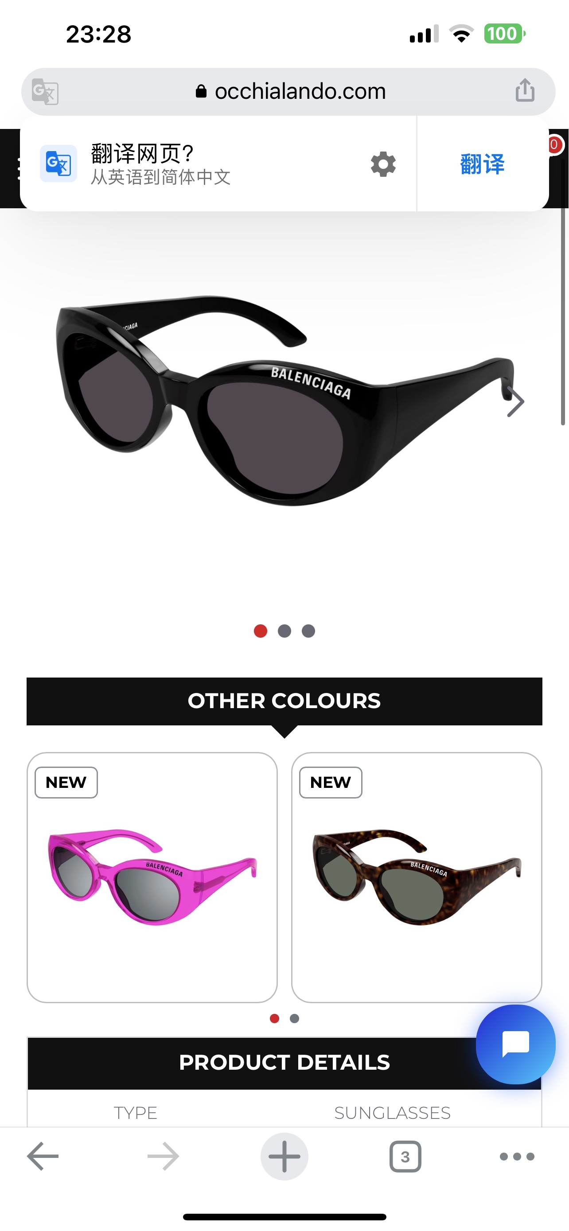Screen dimensions: 569x1231
Task: Open the tab switcher showing 3 tabs
Action: click(405, 1157)
